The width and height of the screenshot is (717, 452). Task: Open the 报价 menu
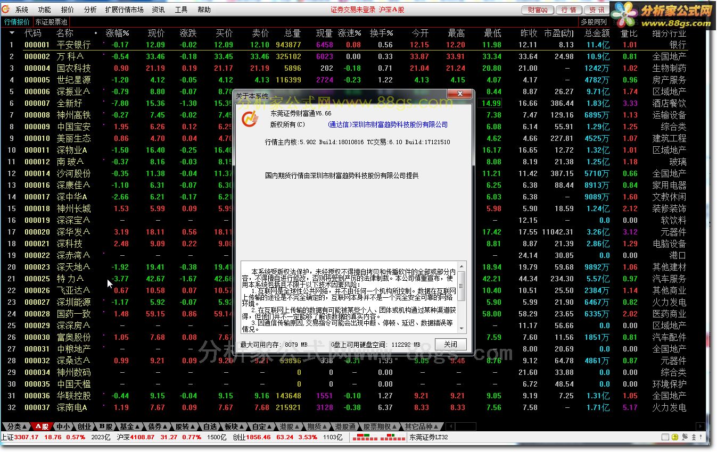68,10
